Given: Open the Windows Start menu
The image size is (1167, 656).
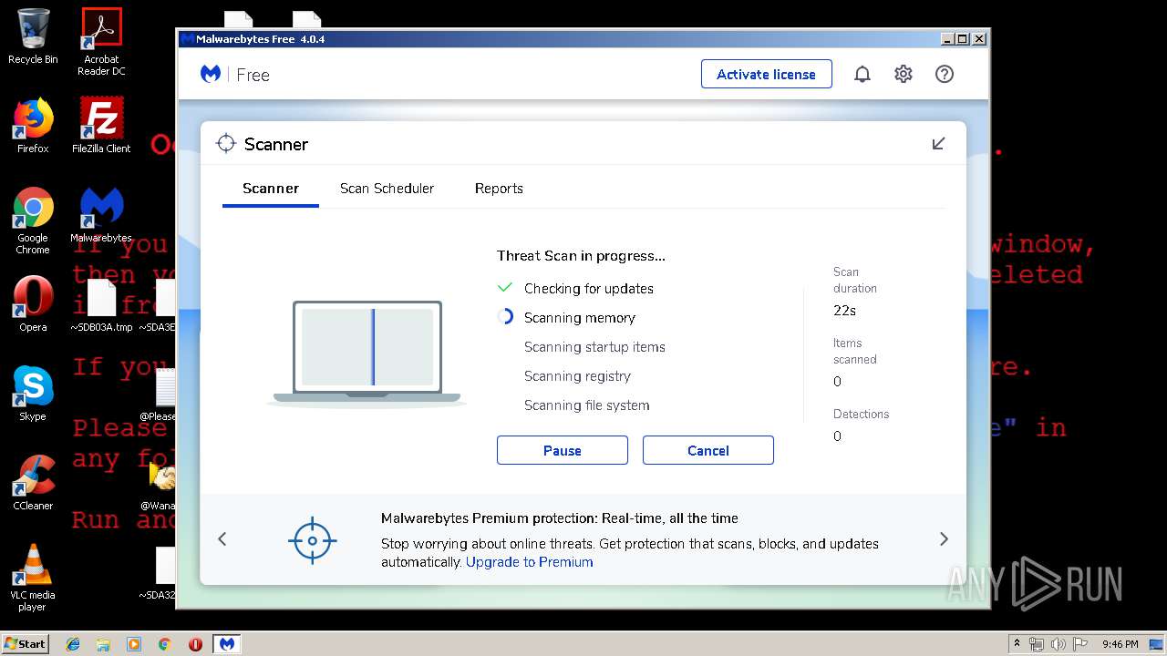Looking at the screenshot, I should 26,644.
